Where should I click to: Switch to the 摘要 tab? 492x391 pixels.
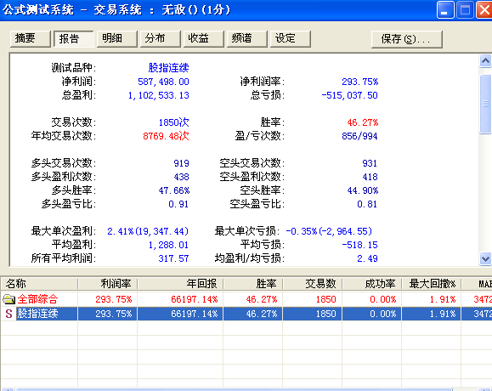30,39
